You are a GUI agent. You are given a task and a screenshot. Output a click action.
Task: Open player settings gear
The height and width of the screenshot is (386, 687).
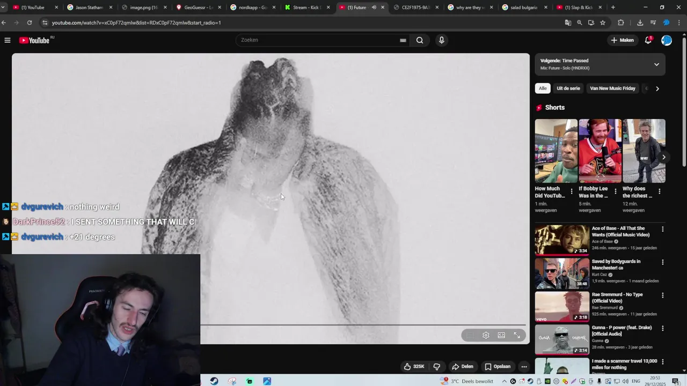pyautogui.click(x=486, y=335)
